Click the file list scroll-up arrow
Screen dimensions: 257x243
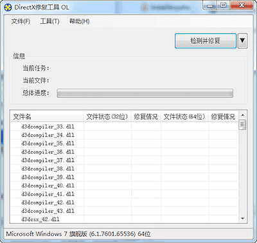pos(242,115)
